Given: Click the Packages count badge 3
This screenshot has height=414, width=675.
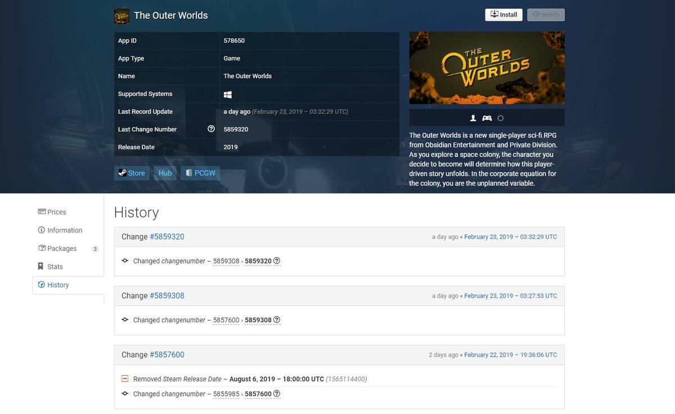Looking at the screenshot, I should tap(95, 249).
